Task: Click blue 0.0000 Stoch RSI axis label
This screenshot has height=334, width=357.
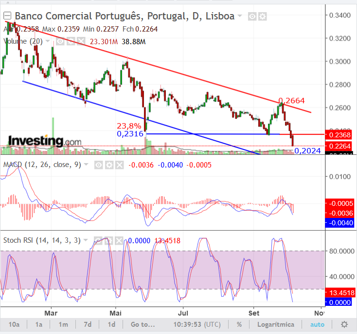Action: coord(338,302)
